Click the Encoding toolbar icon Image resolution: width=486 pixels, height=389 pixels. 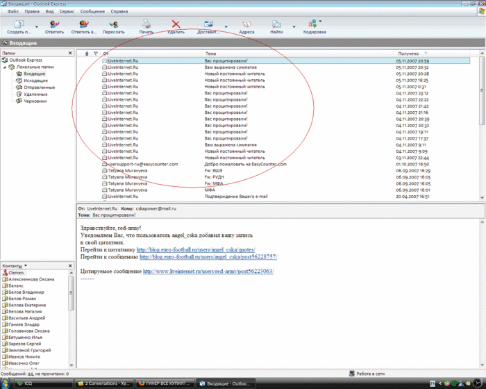pyautogui.click(x=312, y=24)
